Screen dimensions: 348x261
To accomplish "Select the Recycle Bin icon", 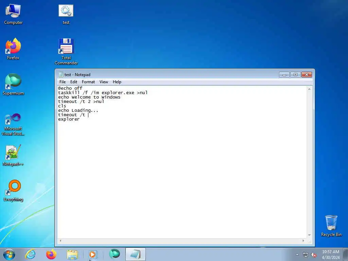I will point(331,226).
